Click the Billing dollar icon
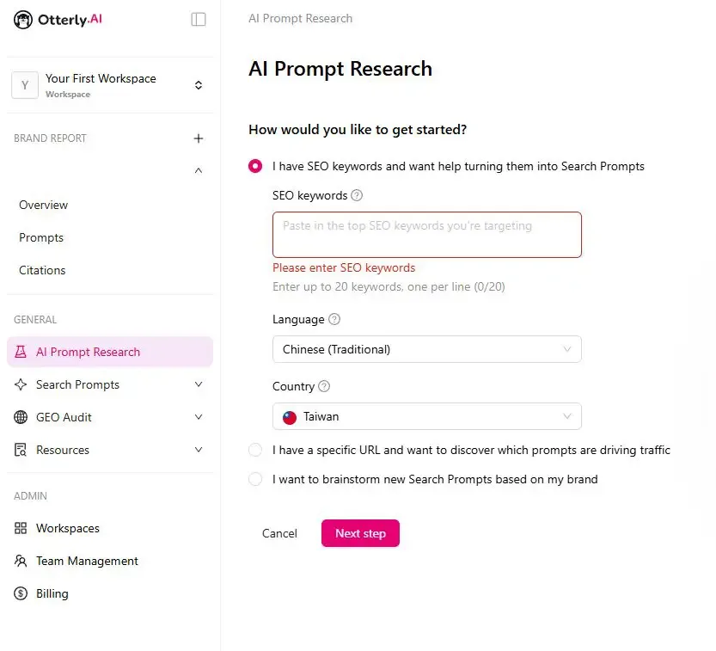 point(21,593)
